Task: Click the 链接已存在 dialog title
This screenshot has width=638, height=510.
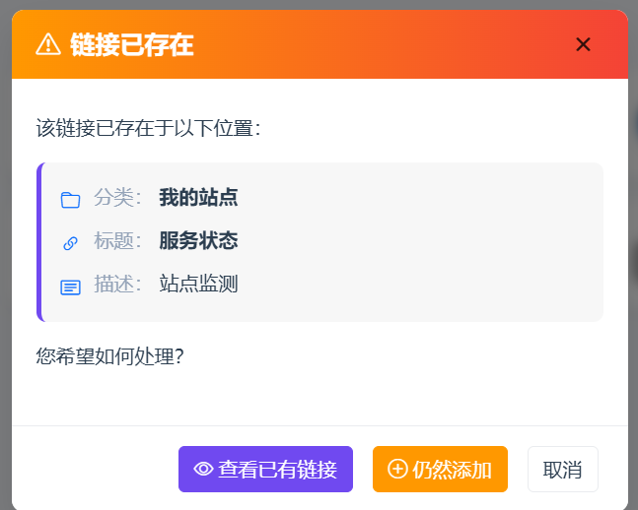Action: [132, 44]
